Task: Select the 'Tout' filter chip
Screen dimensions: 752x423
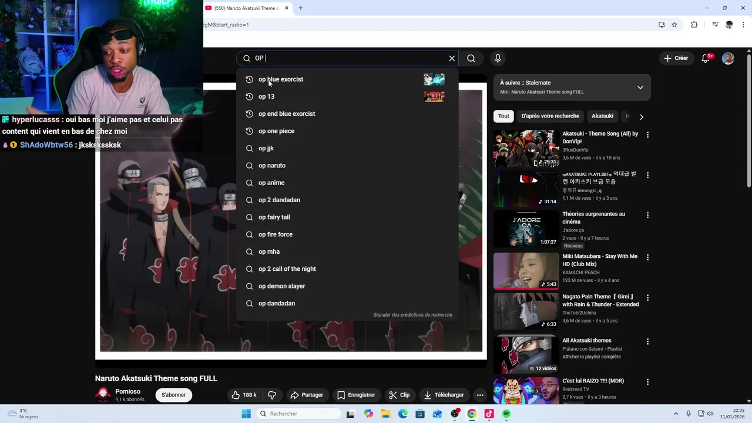Action: (503, 116)
